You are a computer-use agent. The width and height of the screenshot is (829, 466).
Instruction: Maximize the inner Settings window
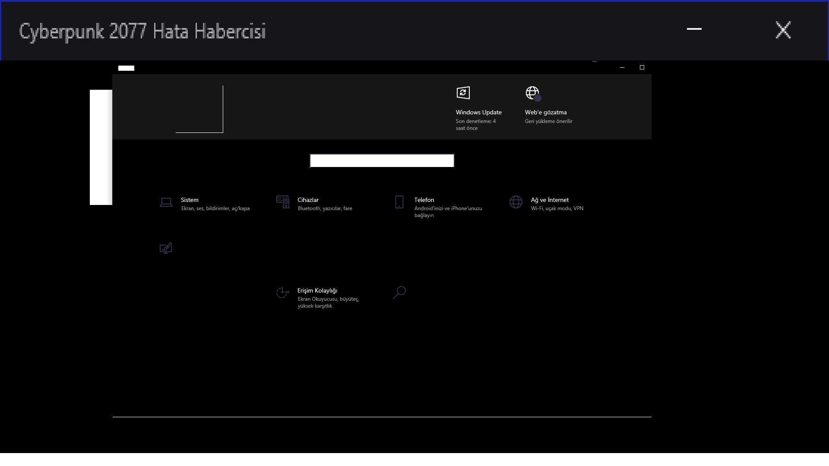pos(642,67)
